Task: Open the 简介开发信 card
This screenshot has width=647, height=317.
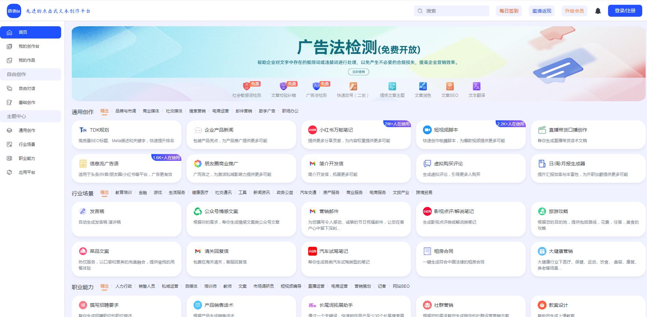Action: 356,168
